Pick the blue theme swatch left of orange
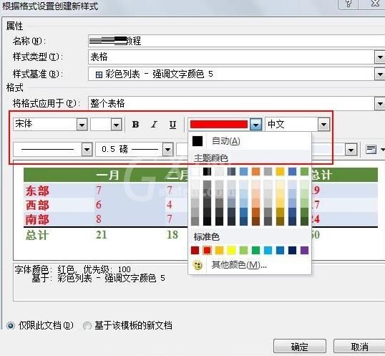 [x=243, y=171]
